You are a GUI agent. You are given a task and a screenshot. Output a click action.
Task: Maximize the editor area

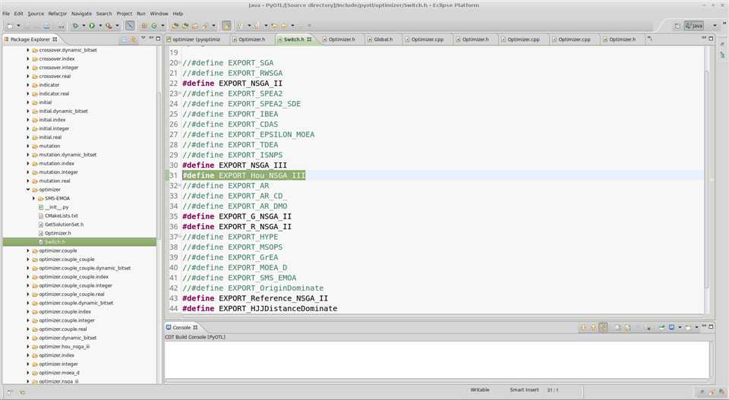point(711,39)
